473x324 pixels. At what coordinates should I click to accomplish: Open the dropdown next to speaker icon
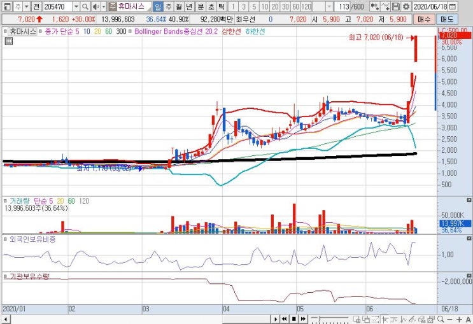point(104,6)
